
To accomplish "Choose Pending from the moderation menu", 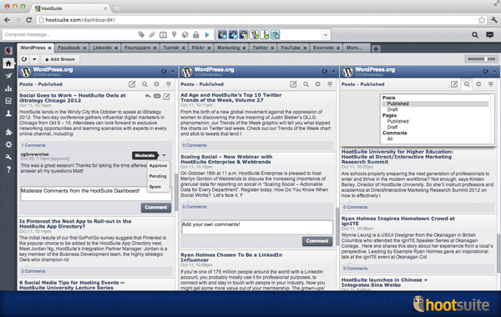I will 158,176.
